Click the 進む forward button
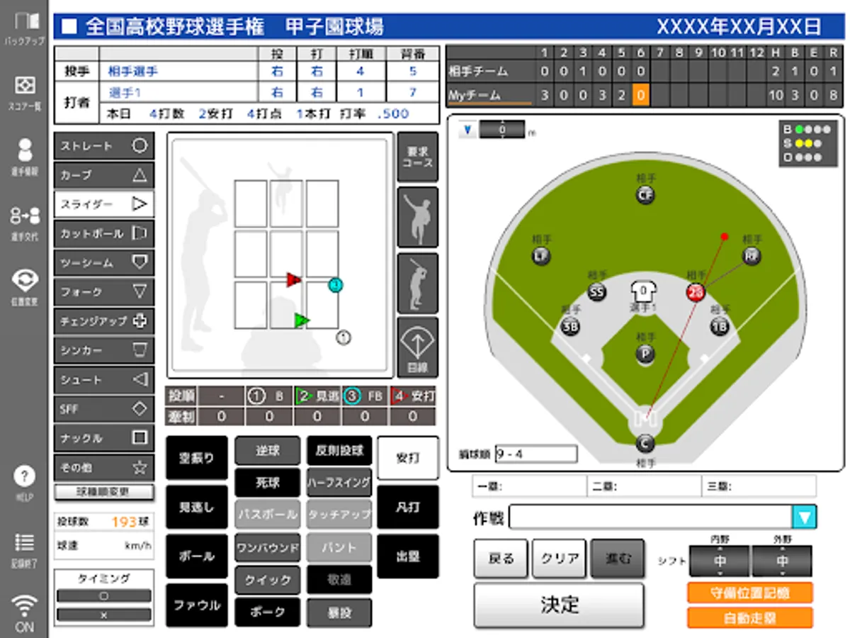Image resolution: width=850 pixels, height=638 pixels. click(618, 559)
